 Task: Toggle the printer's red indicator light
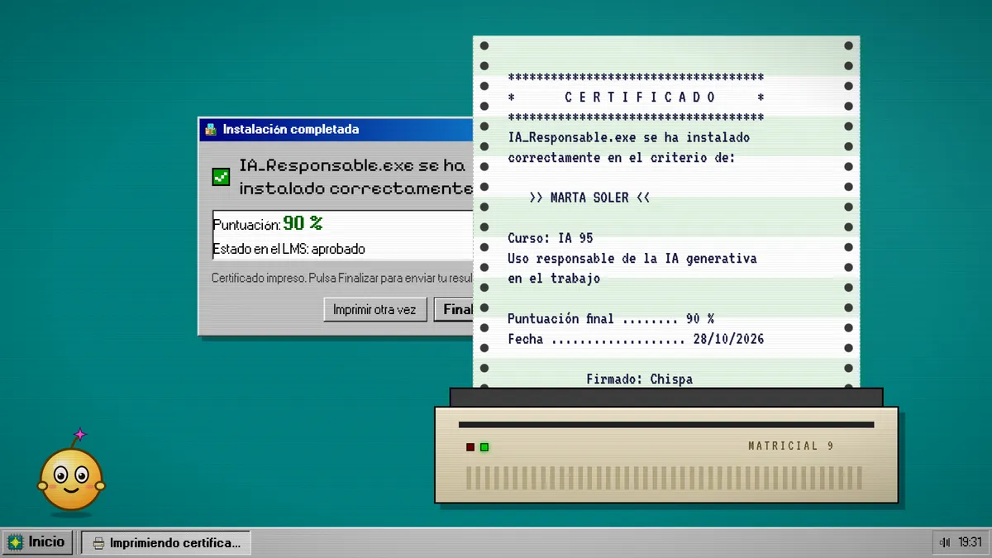[x=470, y=447]
